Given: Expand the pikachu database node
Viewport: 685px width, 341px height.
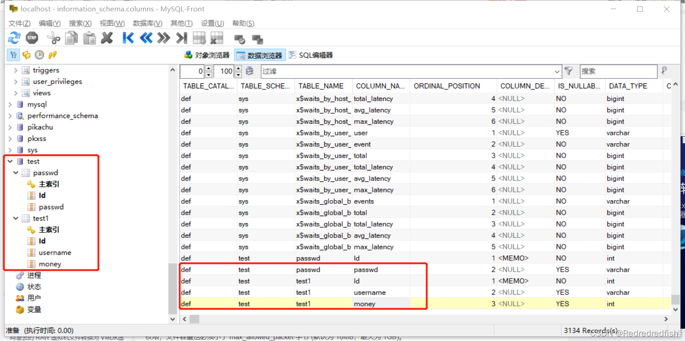Looking at the screenshot, I should click(10, 127).
